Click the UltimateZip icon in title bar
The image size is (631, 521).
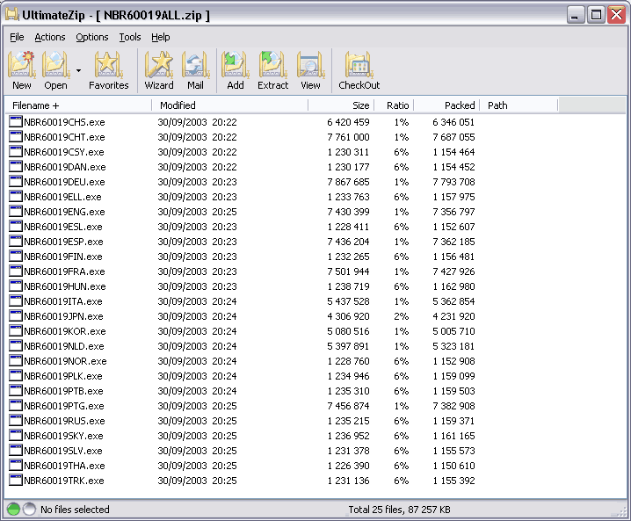pos(12,15)
